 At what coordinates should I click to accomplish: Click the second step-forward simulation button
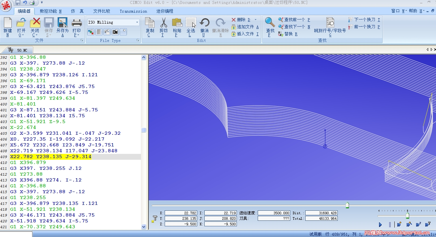pos(409,224)
